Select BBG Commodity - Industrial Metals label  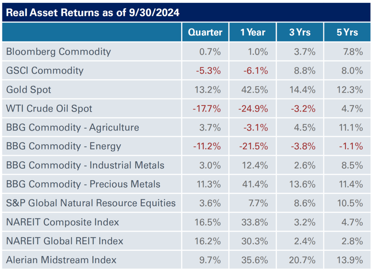[85, 165]
